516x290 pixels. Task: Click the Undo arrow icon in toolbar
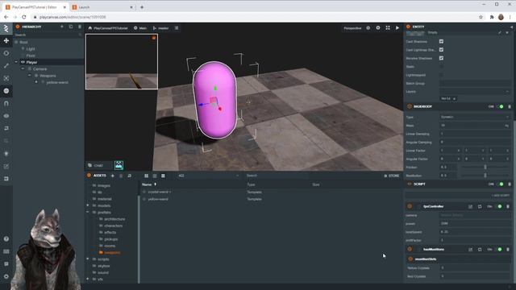pos(6,128)
